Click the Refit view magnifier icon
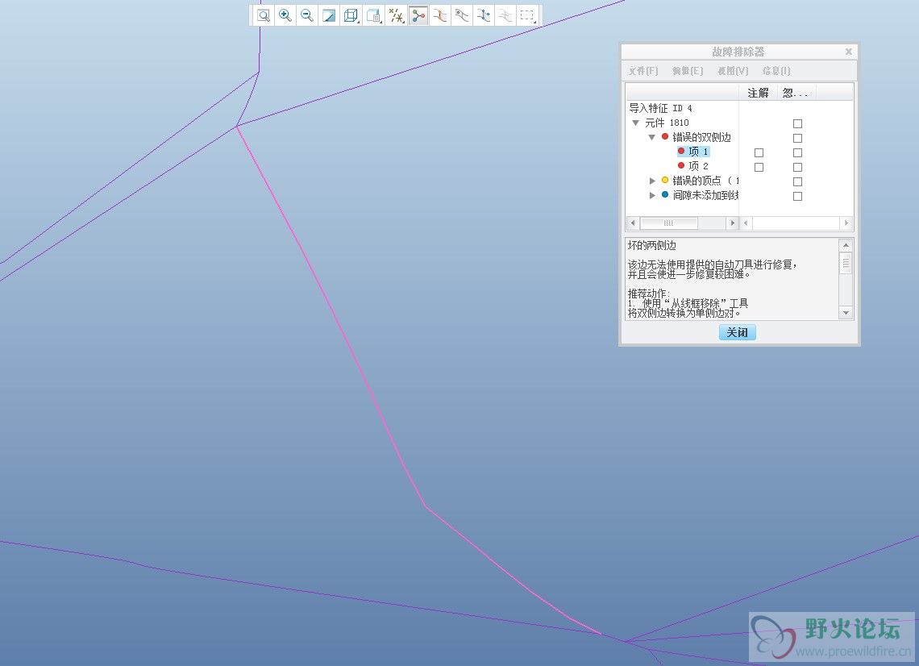Image resolution: width=919 pixels, height=666 pixels. click(264, 15)
